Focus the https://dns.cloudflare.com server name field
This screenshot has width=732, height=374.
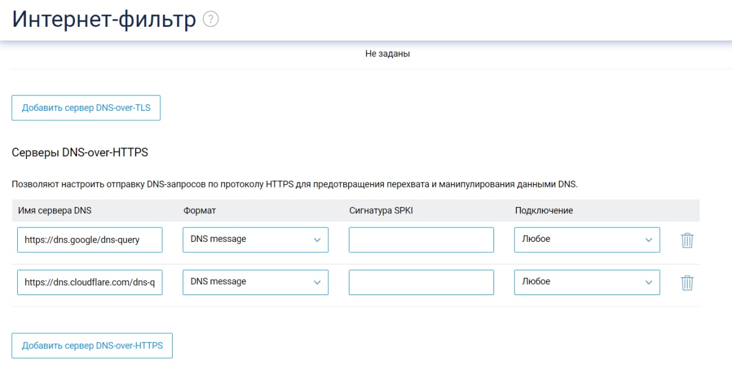(x=90, y=282)
